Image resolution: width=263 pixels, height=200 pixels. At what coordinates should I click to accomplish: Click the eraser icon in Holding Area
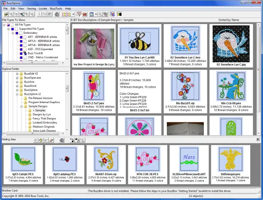coord(51,140)
